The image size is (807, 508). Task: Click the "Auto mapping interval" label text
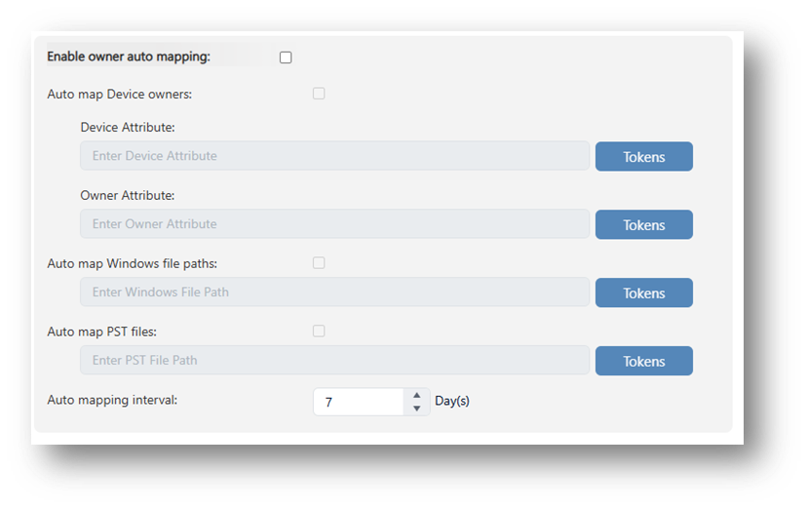pos(112,400)
